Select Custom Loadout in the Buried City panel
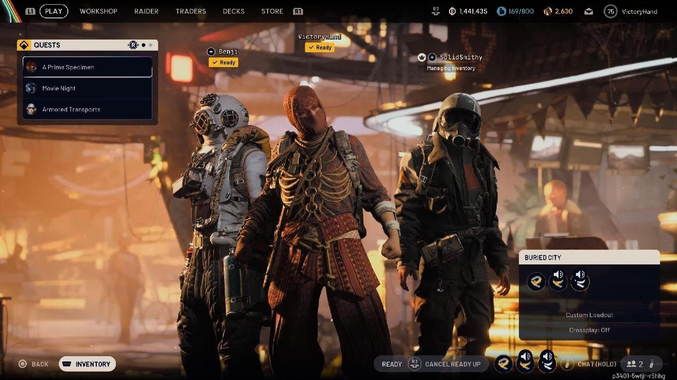 pyautogui.click(x=589, y=315)
